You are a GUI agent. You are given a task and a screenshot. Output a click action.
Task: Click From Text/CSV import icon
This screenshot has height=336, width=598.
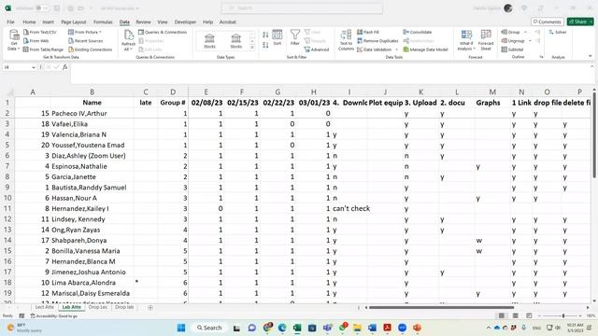(26, 32)
